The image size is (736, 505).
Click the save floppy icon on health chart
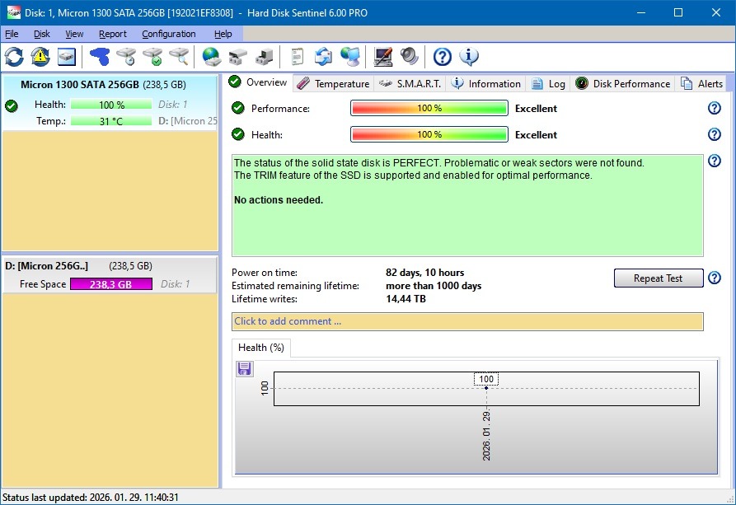click(x=244, y=369)
